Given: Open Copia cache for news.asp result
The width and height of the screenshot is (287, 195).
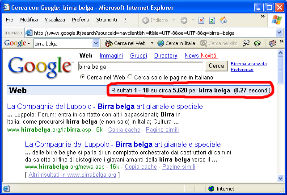Looking at the screenshot, I should tap(141, 167).
